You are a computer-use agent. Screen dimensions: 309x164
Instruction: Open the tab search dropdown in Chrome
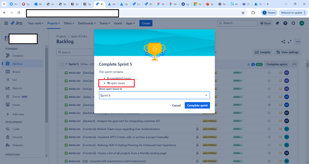(4, 4)
